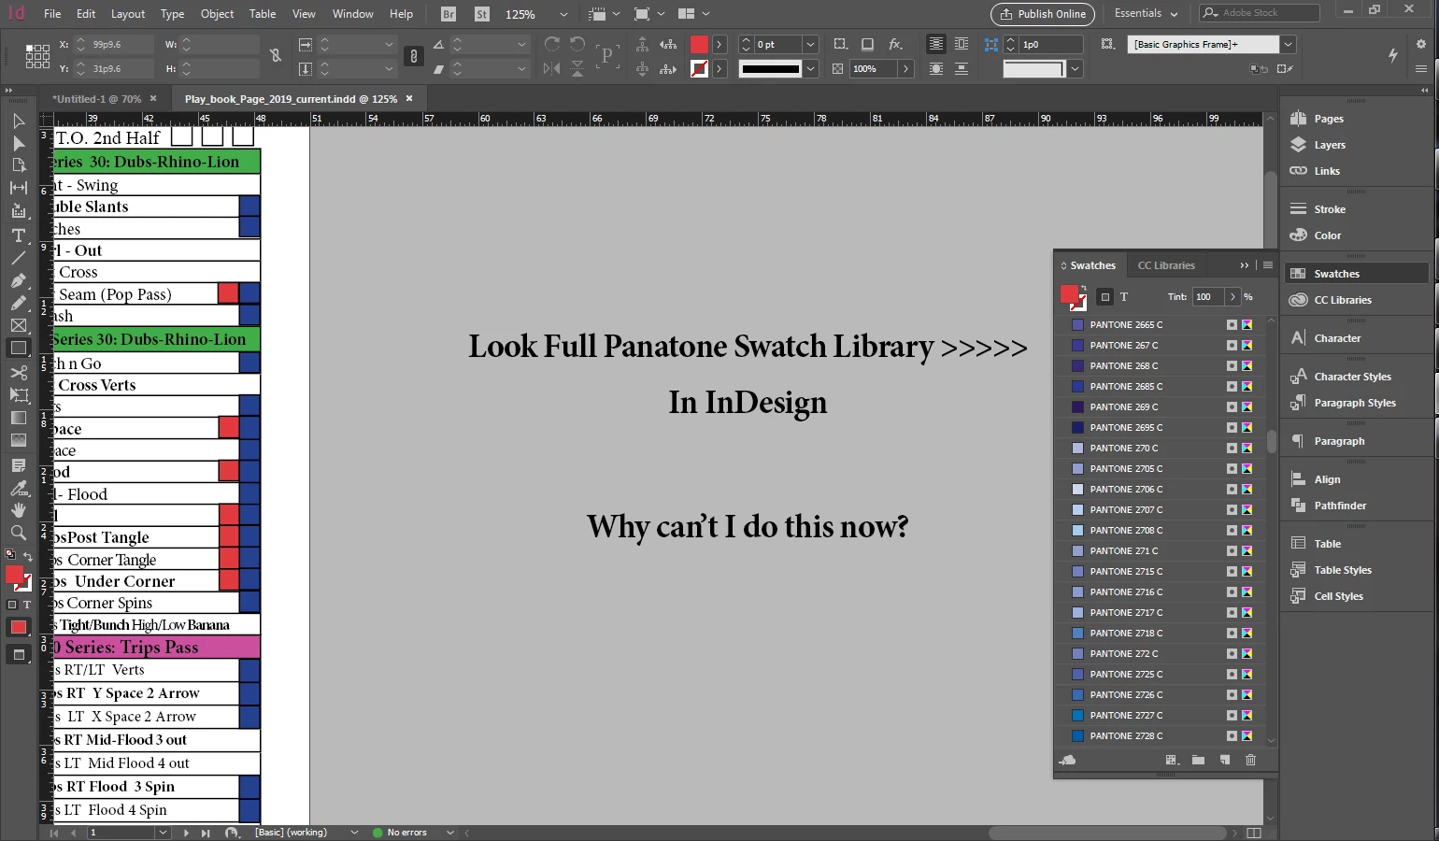
Task: Select PANTONE 2728 C swatch
Action: pos(1161,735)
